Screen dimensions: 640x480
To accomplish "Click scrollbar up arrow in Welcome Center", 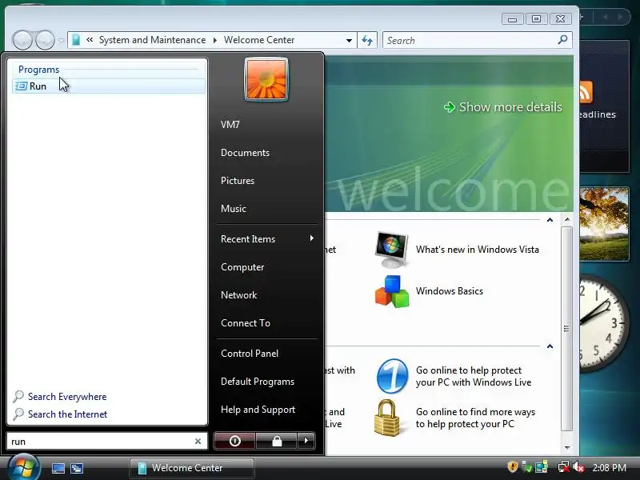I will (567, 219).
